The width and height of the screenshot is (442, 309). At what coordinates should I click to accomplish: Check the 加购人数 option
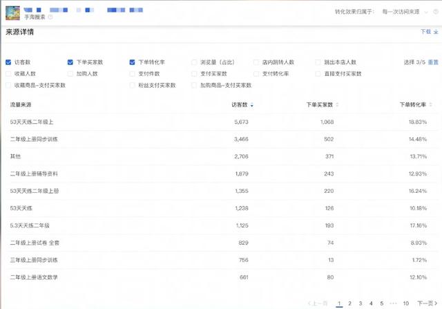point(70,74)
